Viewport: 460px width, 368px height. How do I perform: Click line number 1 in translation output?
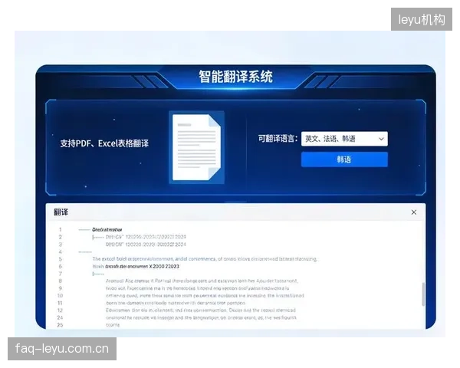60,229
